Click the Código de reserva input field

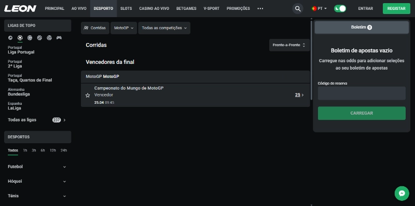click(x=362, y=93)
